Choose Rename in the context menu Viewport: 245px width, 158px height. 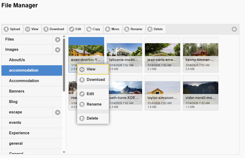coord(93,104)
